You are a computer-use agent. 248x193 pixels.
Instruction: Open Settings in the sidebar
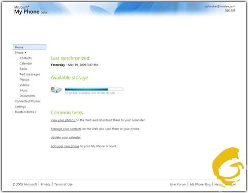pyautogui.click(x=20, y=107)
